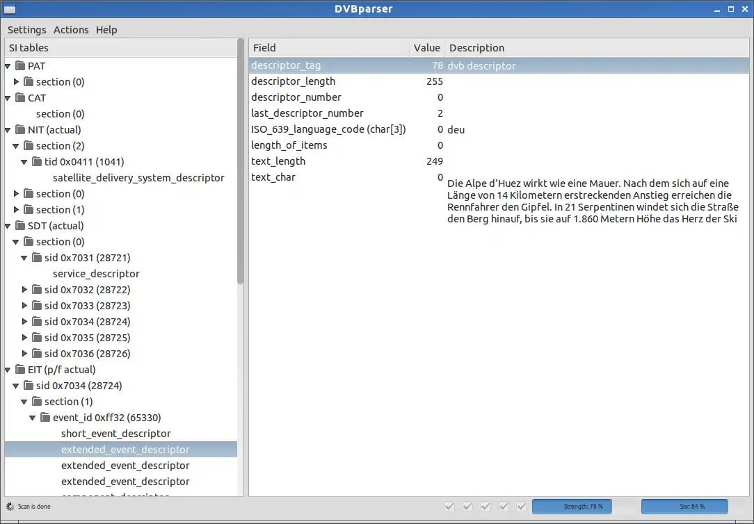Select the descriptor_length row
The width and height of the screenshot is (754, 524).
[x=499, y=81]
